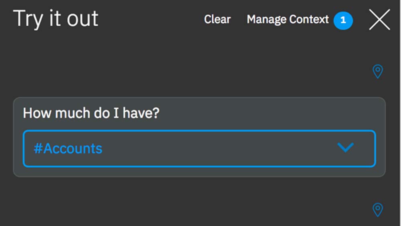Select Manage Context in the top bar

(288, 19)
